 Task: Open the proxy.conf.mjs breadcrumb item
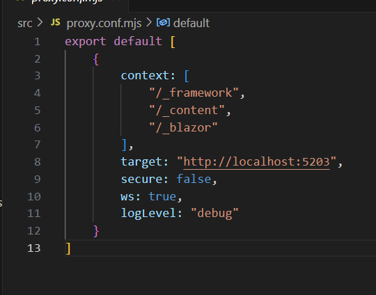104,24
